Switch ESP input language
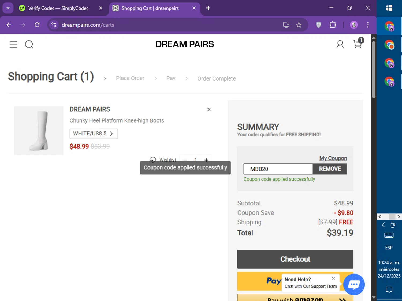 pos(389,248)
